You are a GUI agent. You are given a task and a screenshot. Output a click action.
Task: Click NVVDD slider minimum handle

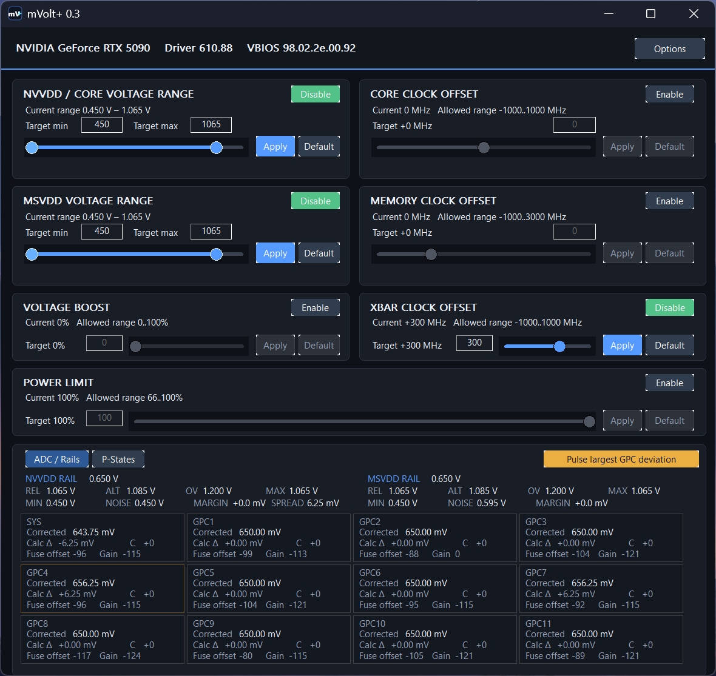point(32,147)
